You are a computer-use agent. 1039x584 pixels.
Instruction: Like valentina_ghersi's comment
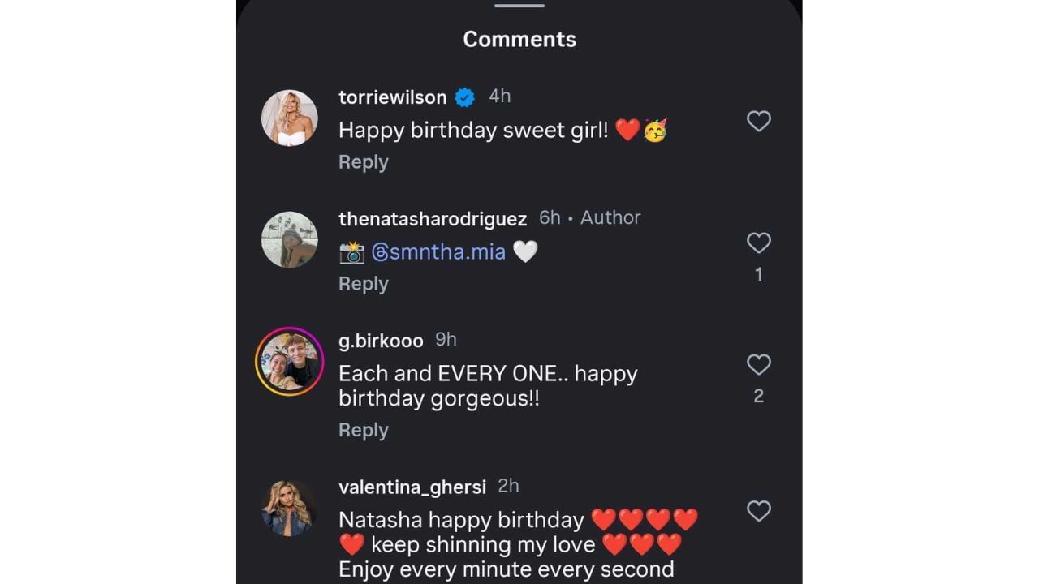pos(758,511)
